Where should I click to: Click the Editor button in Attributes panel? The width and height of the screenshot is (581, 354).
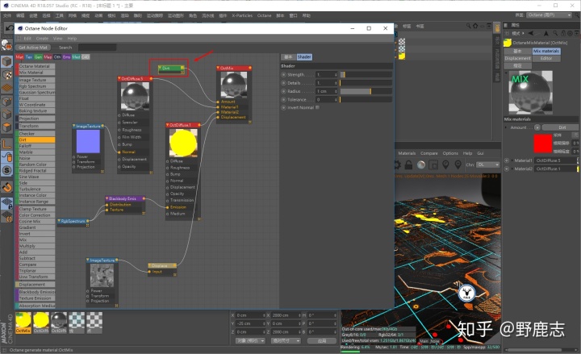click(546, 59)
